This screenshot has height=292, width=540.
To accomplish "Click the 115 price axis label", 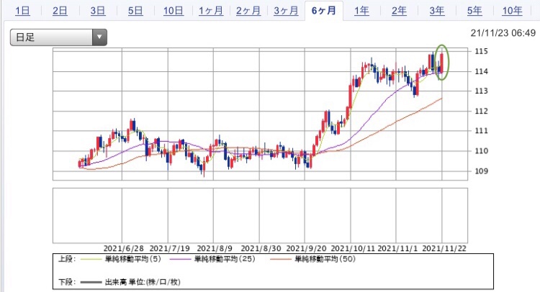I will pos(481,51).
